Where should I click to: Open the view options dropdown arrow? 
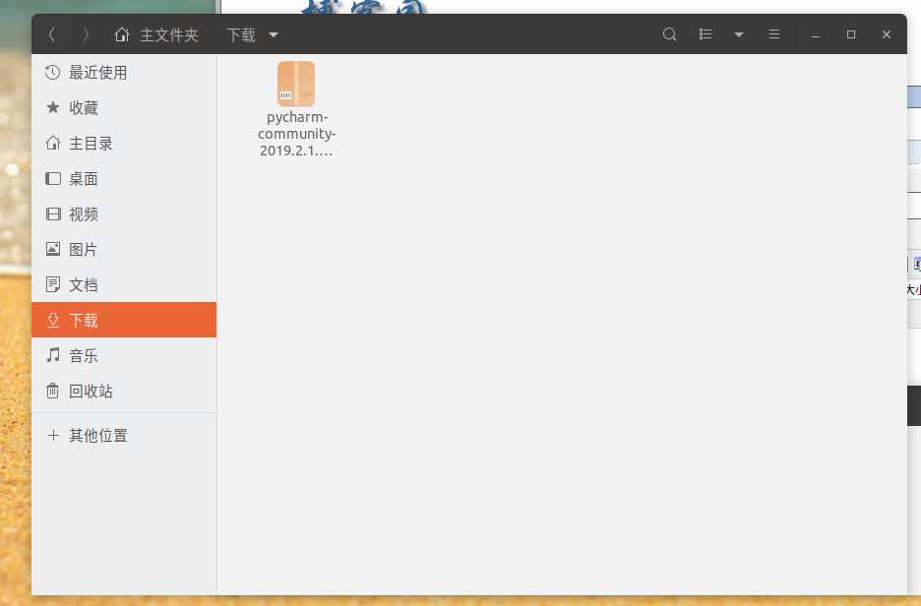coord(739,34)
